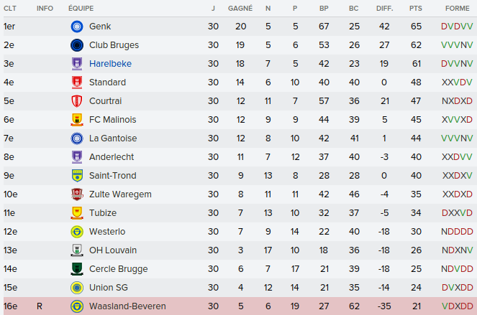Select the La Gantoise team name

pos(113,138)
